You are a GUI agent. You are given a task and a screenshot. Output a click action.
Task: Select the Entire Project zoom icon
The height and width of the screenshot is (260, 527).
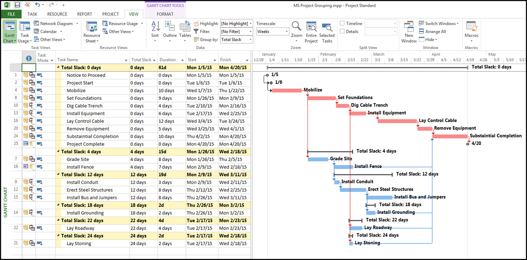311,28
